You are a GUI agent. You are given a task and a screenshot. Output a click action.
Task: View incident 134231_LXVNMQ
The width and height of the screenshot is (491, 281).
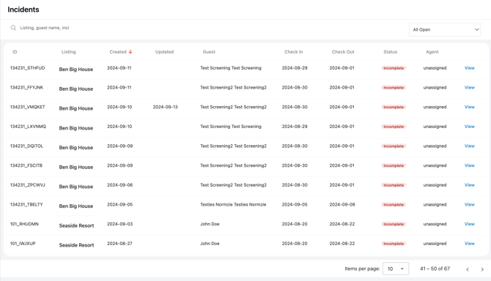coord(470,127)
